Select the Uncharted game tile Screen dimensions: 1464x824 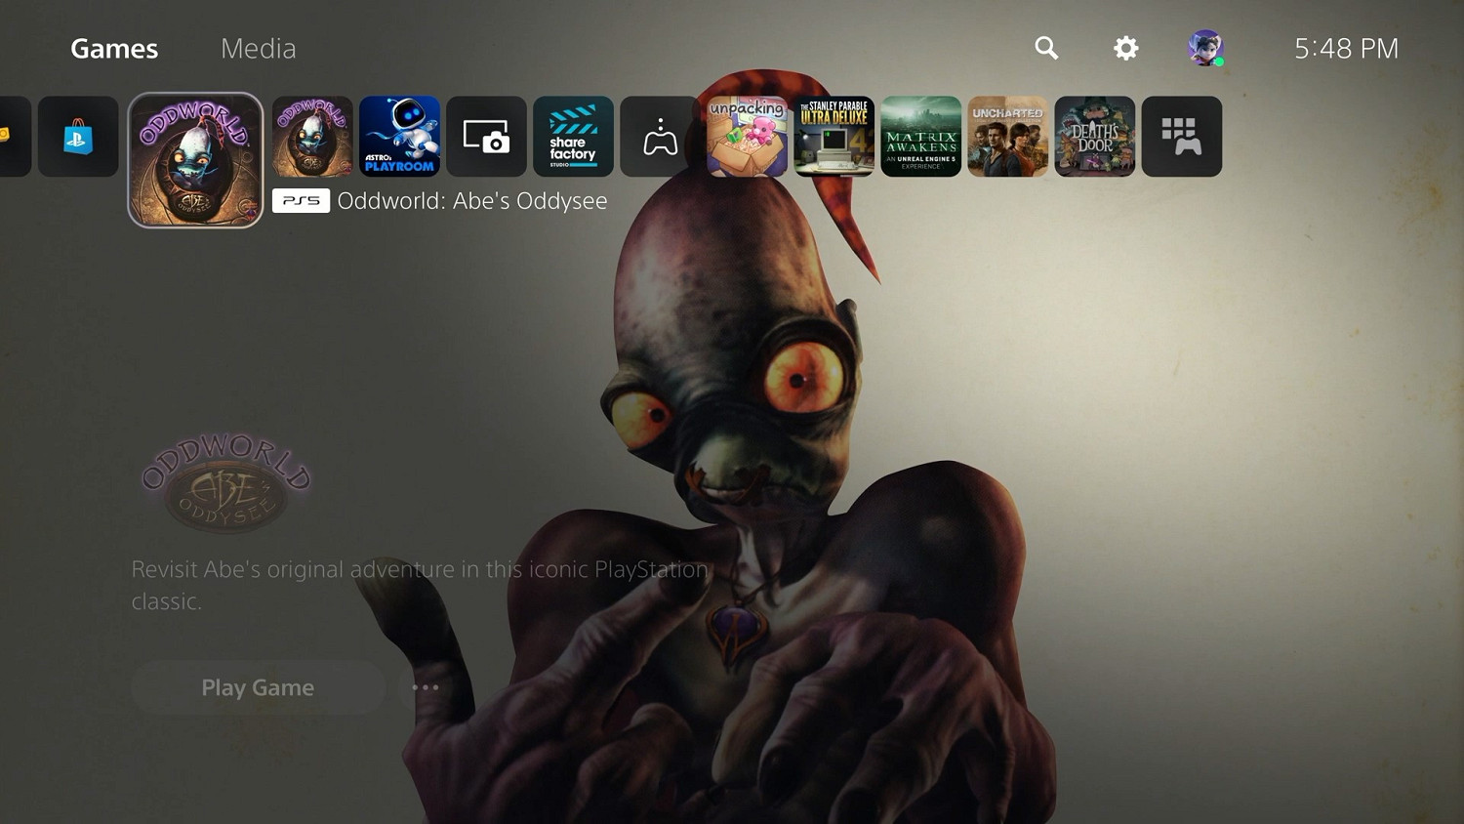1007,137
